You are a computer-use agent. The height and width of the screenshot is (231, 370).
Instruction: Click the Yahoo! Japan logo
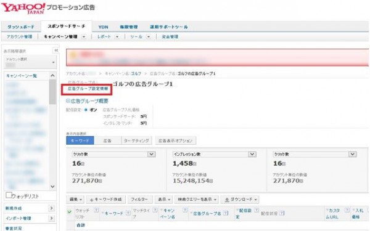pyautogui.click(x=23, y=8)
